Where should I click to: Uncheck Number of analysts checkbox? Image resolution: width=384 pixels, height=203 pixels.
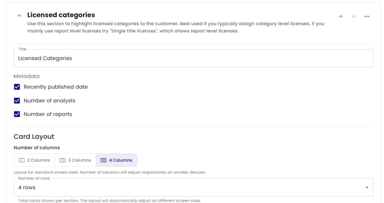[17, 100]
